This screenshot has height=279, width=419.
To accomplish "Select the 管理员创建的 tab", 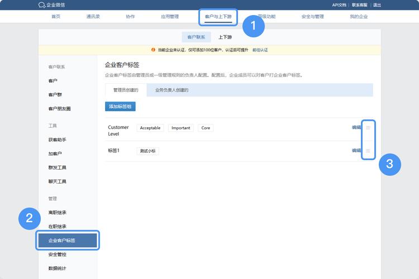I will 126,90.
